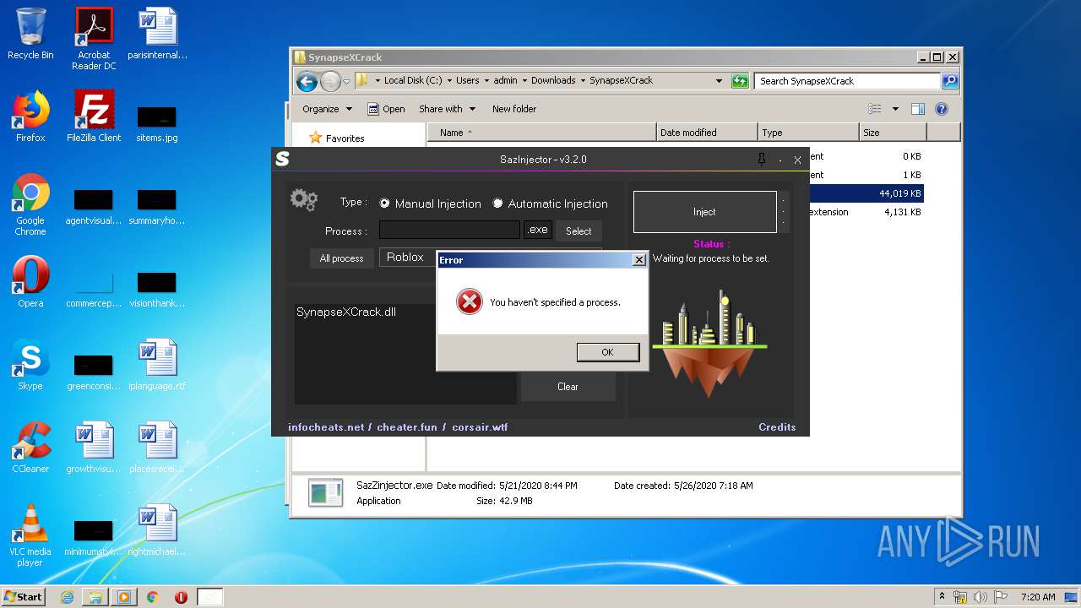
Task: Click the gear settings icon in SazInjector
Action: 303,200
